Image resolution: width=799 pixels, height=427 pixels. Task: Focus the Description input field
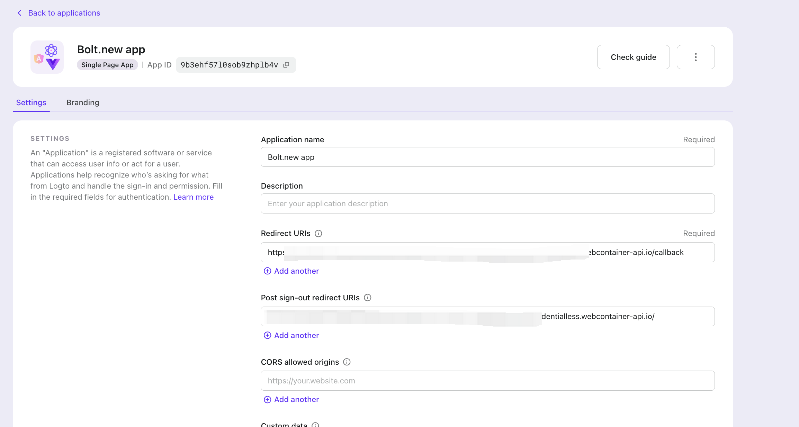pos(487,203)
